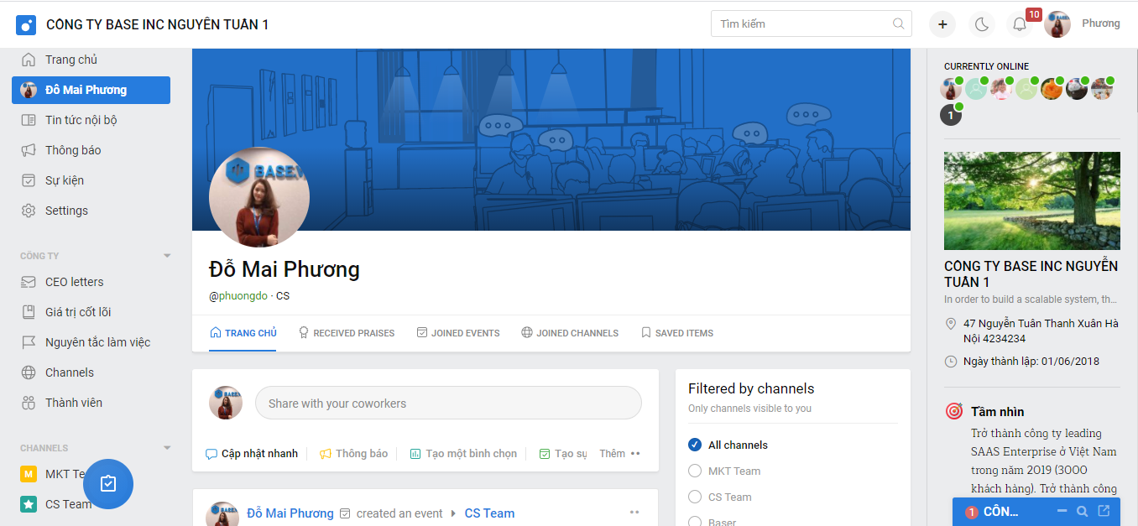Open Đỗ Mai Phương post author link
1138x526 pixels.
pyautogui.click(x=290, y=513)
